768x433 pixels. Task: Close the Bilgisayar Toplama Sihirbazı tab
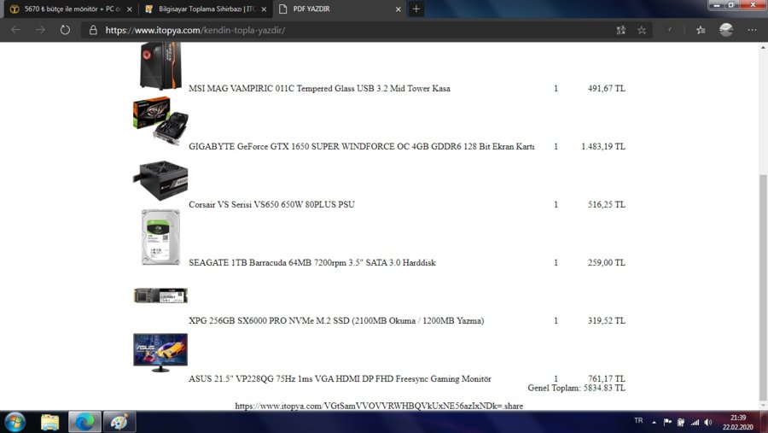(264, 9)
